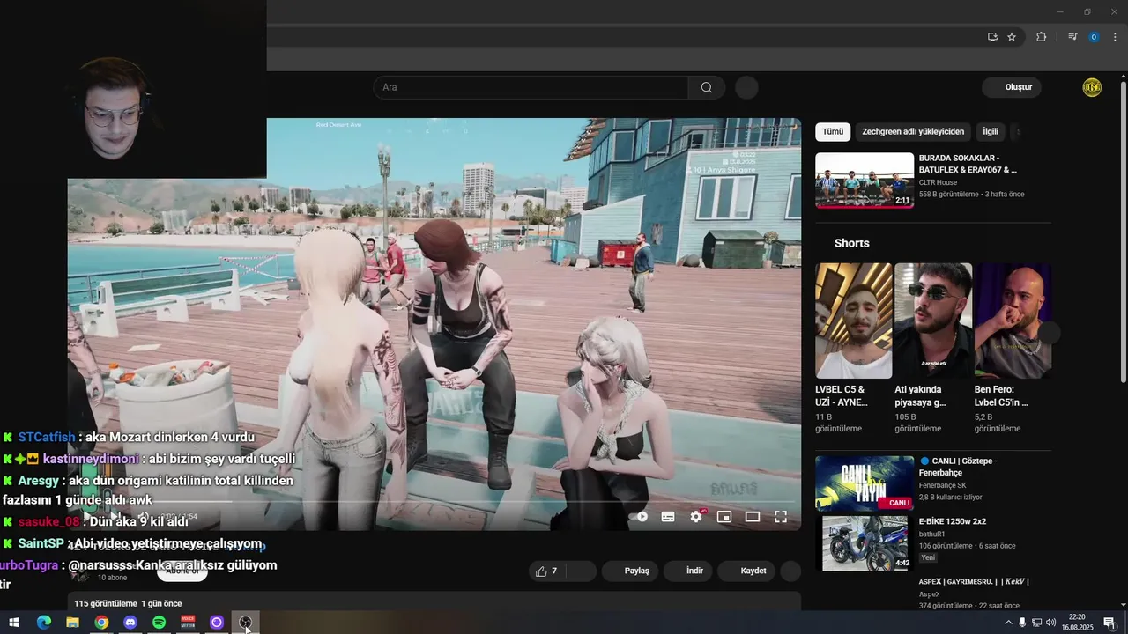Screen dimensions: 1128x634
Task: Click the ASPEX GAYRIMESRU video title
Action: pyautogui.click(x=974, y=581)
